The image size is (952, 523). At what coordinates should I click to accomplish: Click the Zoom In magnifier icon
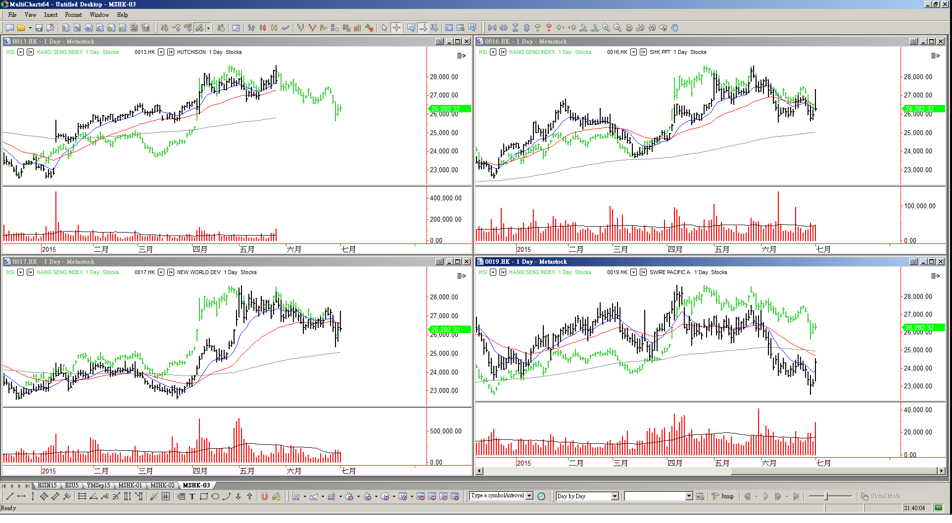point(606,28)
